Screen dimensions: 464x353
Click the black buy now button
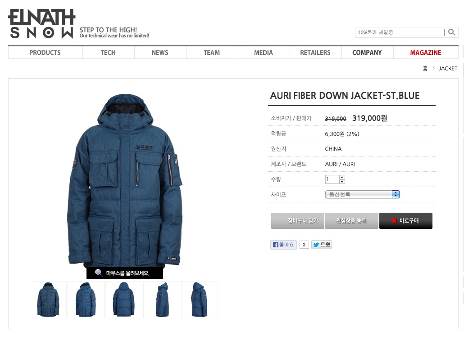(x=406, y=221)
